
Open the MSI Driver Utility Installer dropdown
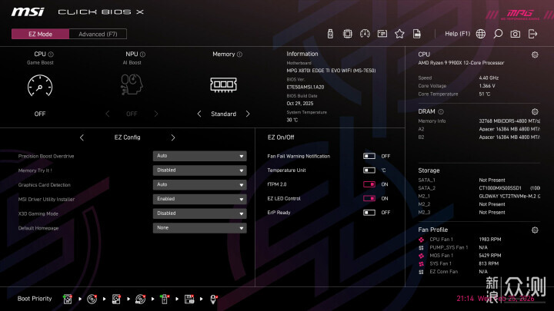coord(199,199)
